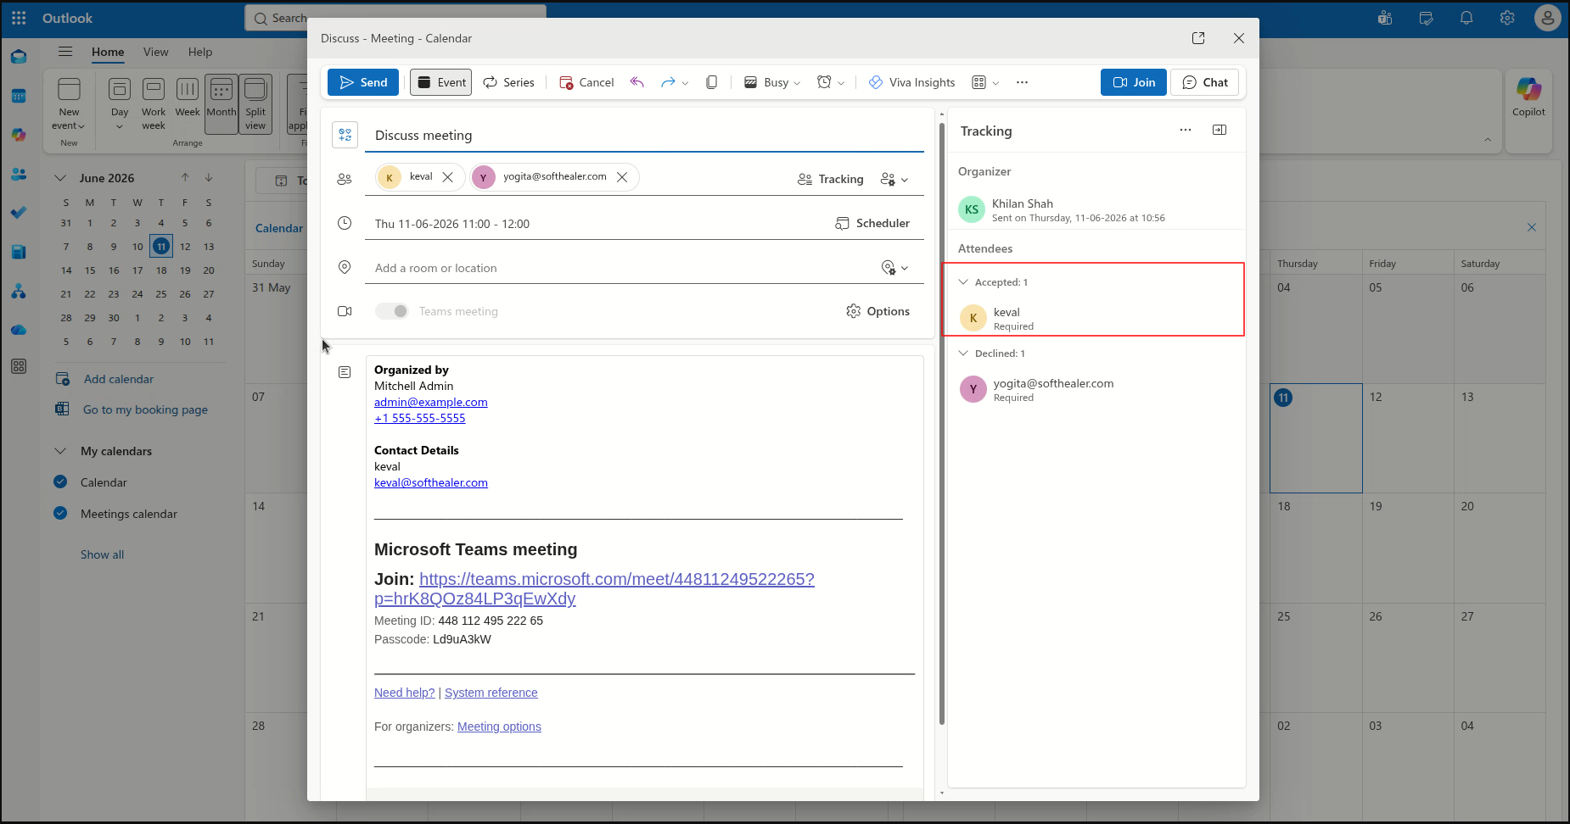Undo the last change in meeting toolbar
1570x824 pixels.
click(637, 82)
